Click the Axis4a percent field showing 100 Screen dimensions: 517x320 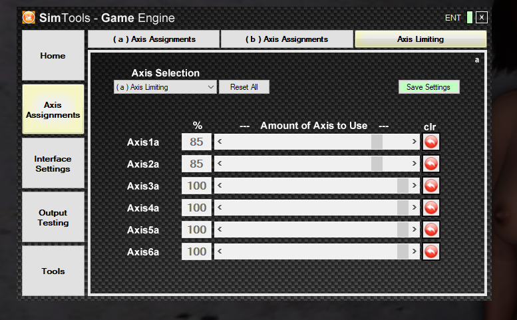196,208
